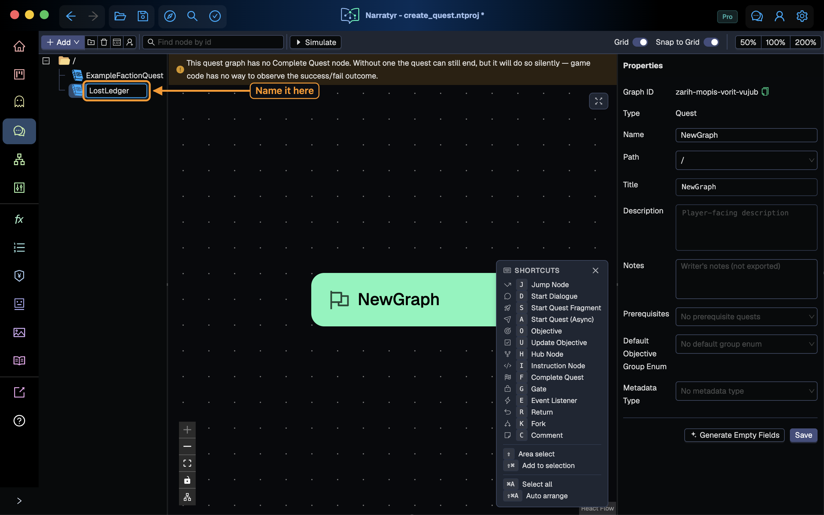The height and width of the screenshot is (515, 824).
Task: Expand the sidebar with the chevron arrow
Action: 19,501
